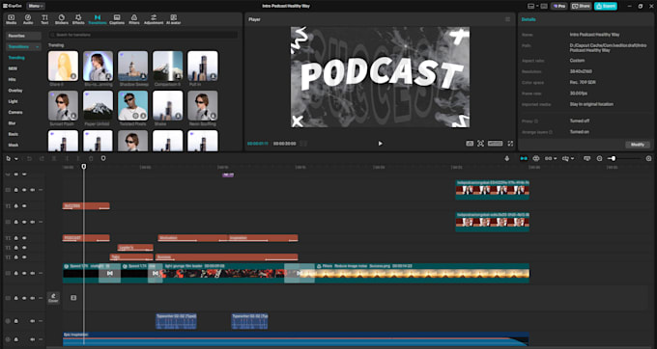Select the Mask transitions category
The width and height of the screenshot is (657, 349).
point(13,145)
